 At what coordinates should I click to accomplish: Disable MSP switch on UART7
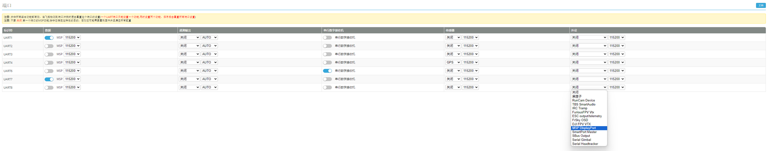pyautogui.click(x=49, y=79)
